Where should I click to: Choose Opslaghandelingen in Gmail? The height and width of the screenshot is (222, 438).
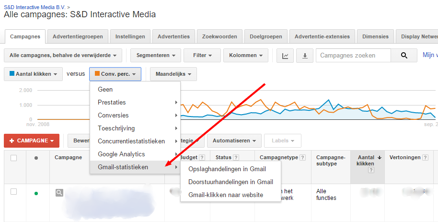[231, 169]
